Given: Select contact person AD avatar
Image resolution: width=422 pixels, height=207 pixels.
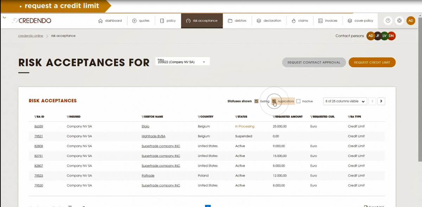Looking at the screenshot, I should click(371, 36).
